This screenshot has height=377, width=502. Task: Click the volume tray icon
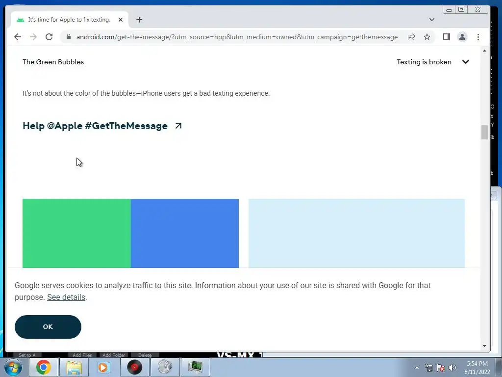452,368
